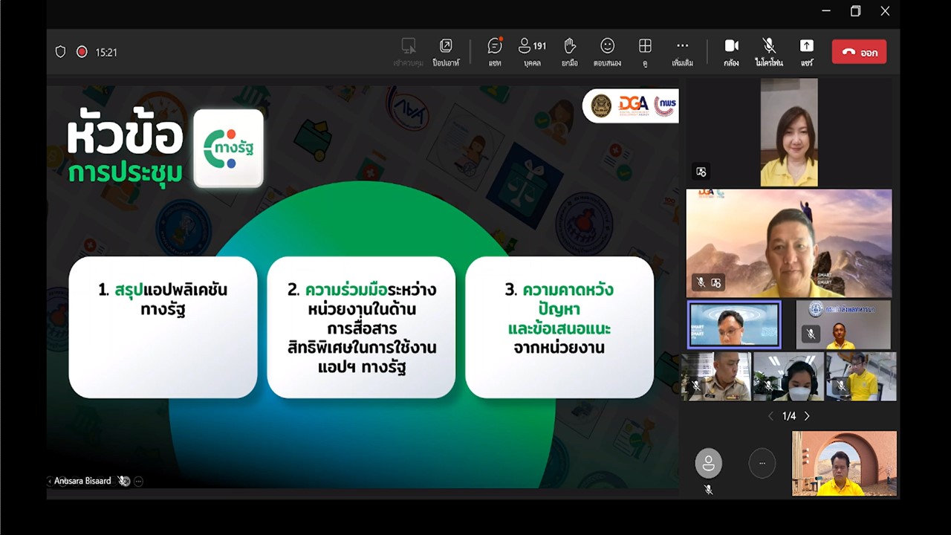Viewport: 951px width, 535px height.
Task: Click the presenter name Anusara Bisaard
Action: [82, 481]
